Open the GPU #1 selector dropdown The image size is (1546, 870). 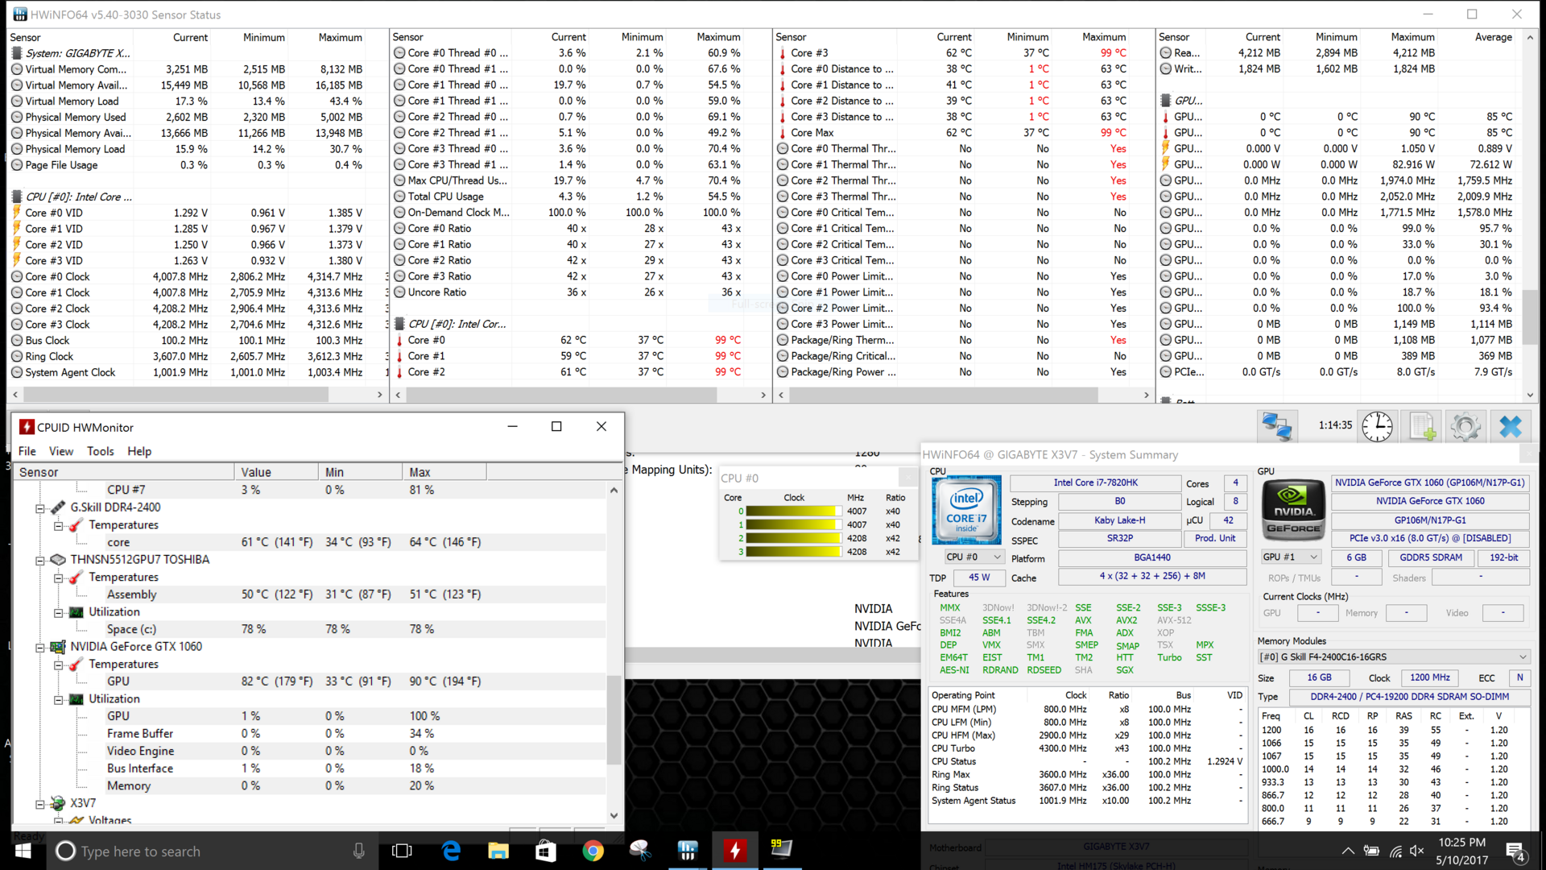[x=1291, y=557]
